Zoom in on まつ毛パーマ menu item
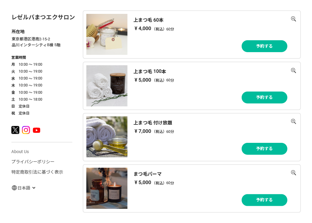Screen dimensions: 312x223 [293, 173]
